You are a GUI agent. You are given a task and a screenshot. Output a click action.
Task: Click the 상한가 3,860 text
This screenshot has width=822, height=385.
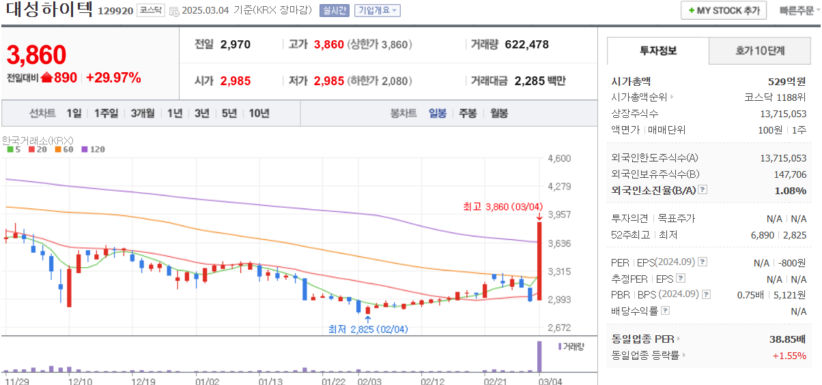[x=380, y=44]
